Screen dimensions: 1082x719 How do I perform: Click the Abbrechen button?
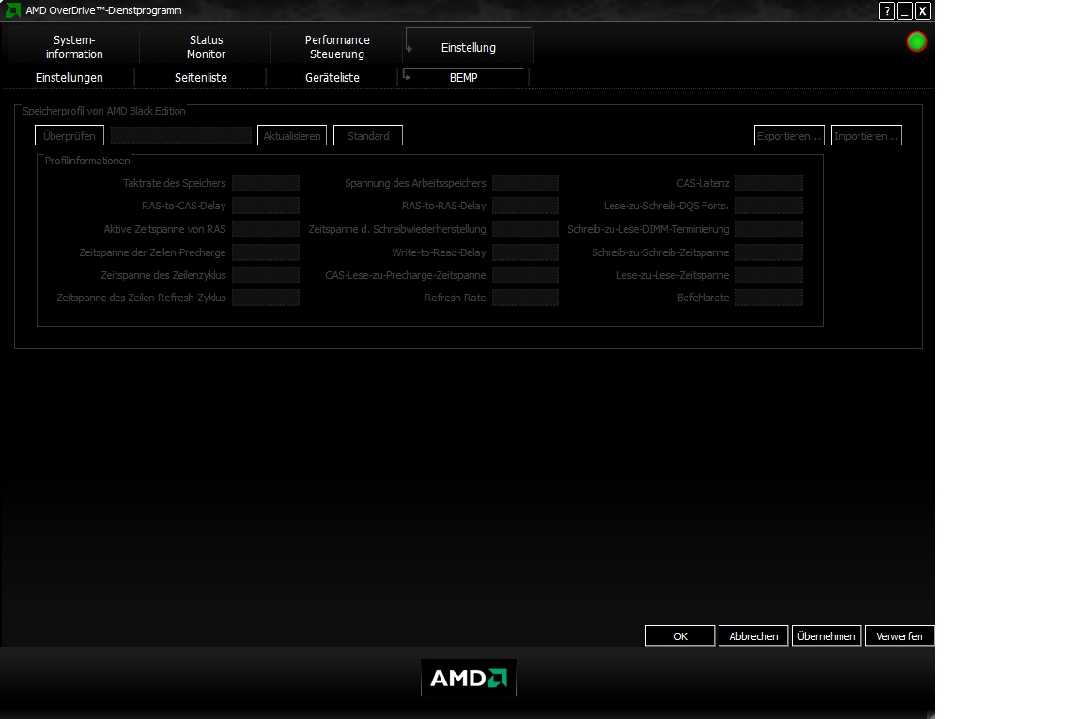[x=753, y=636]
